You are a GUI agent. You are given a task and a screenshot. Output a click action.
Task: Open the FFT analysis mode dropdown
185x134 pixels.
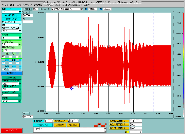click(x=20, y=12)
